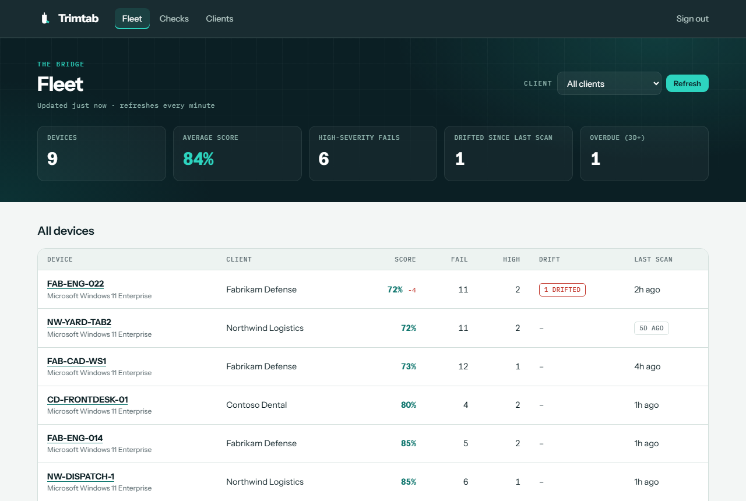746x501 pixels.
Task: Click Northwind Logistics in NW-YARD-TAB2 row
Action: 265,328
